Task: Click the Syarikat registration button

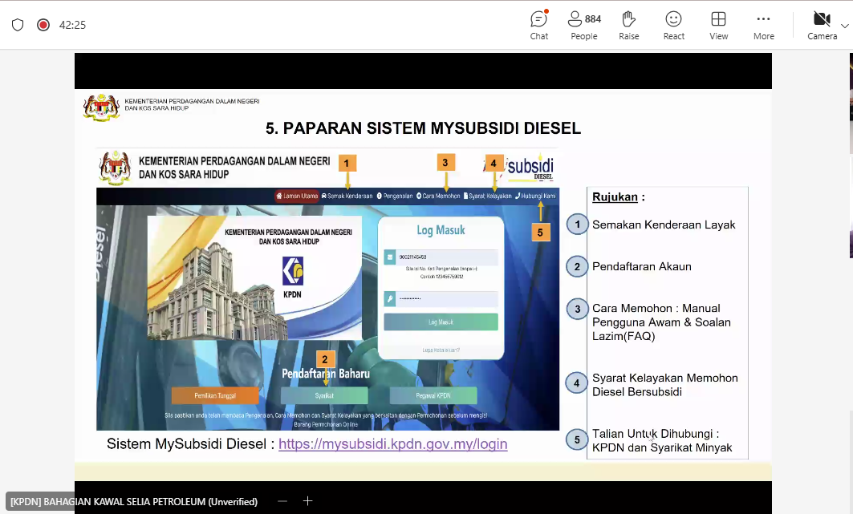Action: 324,395
